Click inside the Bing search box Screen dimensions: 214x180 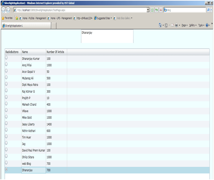pyautogui.click(x=186, y=10)
